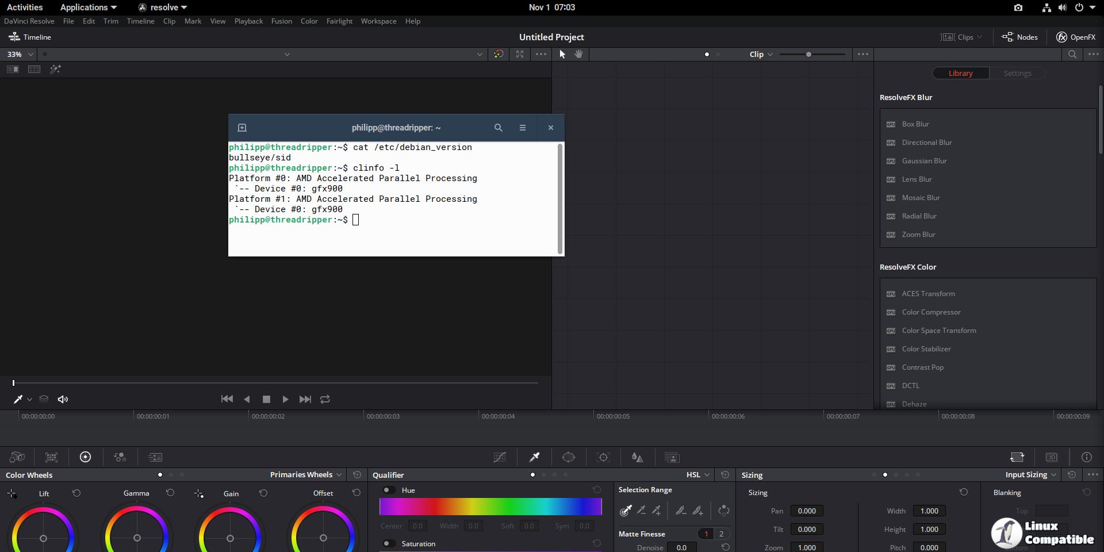
Task: Select the Color Wheels palette icon
Action: tap(85, 457)
